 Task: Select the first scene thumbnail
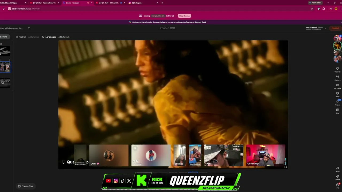5,51
